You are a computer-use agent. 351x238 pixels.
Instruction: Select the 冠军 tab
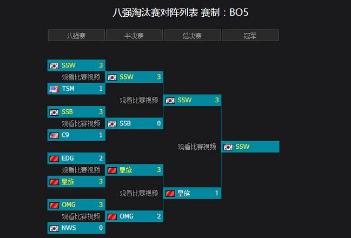250,36
